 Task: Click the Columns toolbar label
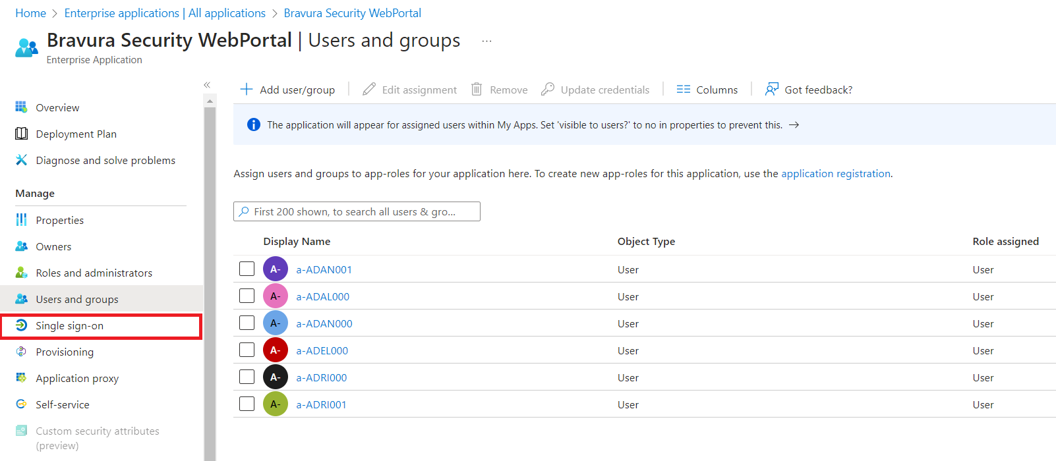pos(717,90)
